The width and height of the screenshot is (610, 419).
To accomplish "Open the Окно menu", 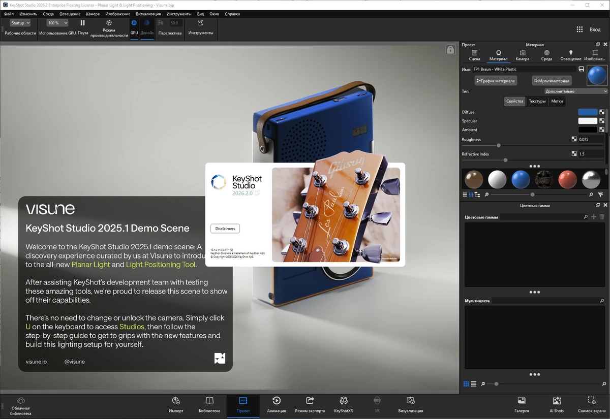I will [x=214, y=14].
